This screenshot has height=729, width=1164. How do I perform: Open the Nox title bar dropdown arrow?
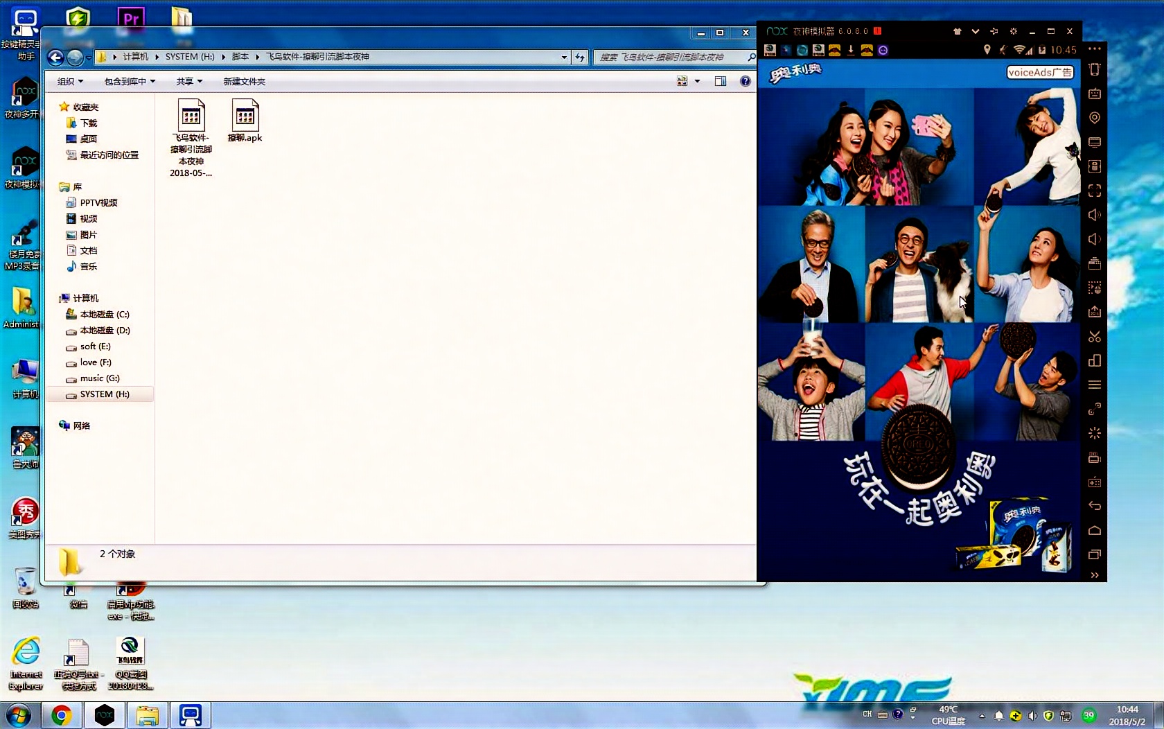click(976, 31)
